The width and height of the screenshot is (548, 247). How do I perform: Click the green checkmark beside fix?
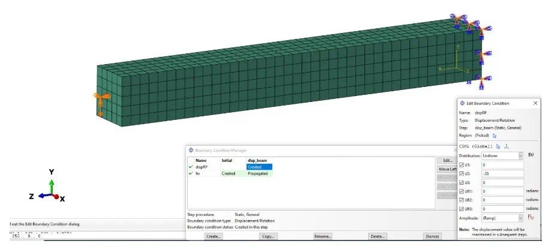click(x=191, y=173)
